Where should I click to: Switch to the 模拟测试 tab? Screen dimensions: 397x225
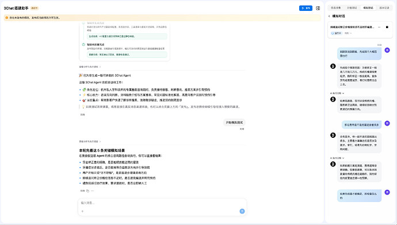368,8
